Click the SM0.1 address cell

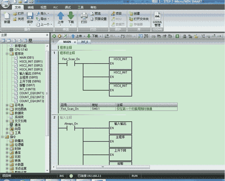tap(103, 109)
